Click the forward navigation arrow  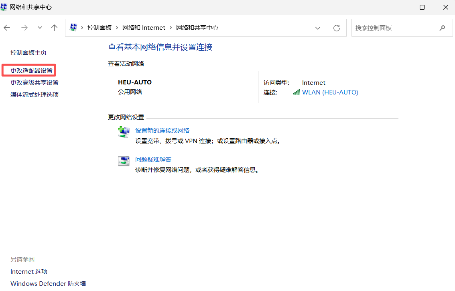click(24, 28)
